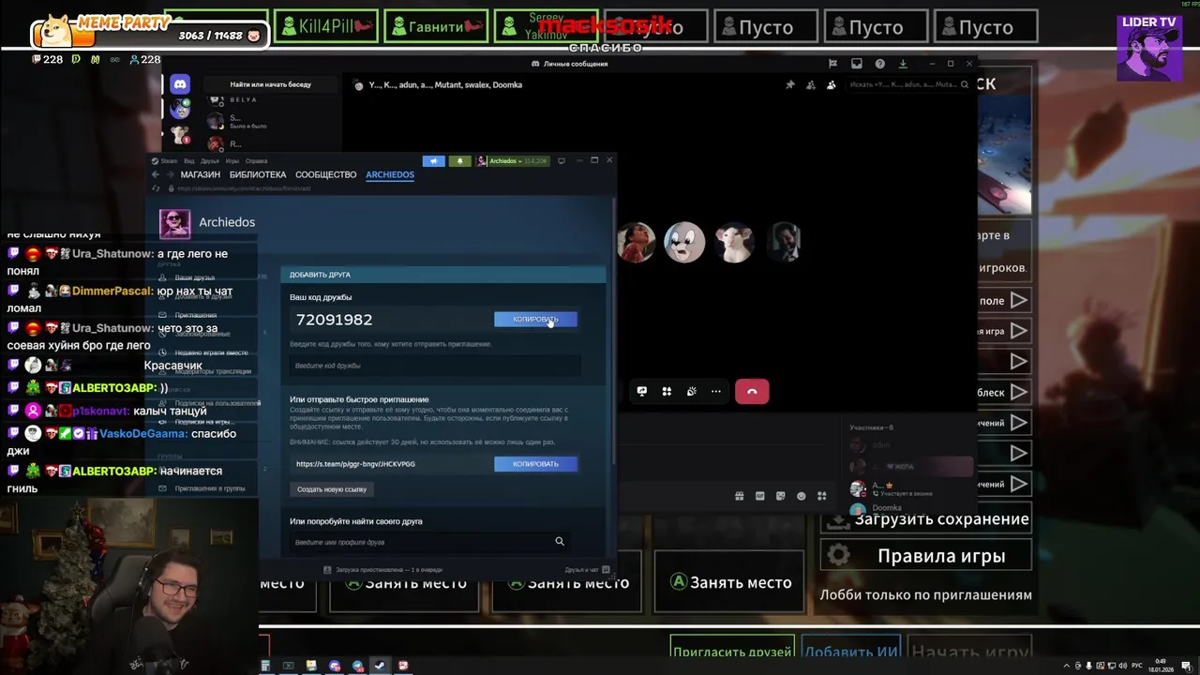Screen dimensions: 1200x675
Task: Open the Вид menu in Steam
Action: (188, 161)
